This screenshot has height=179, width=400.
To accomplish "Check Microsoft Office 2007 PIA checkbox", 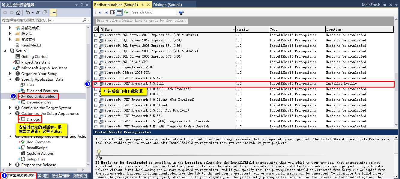I will click(96, 73).
